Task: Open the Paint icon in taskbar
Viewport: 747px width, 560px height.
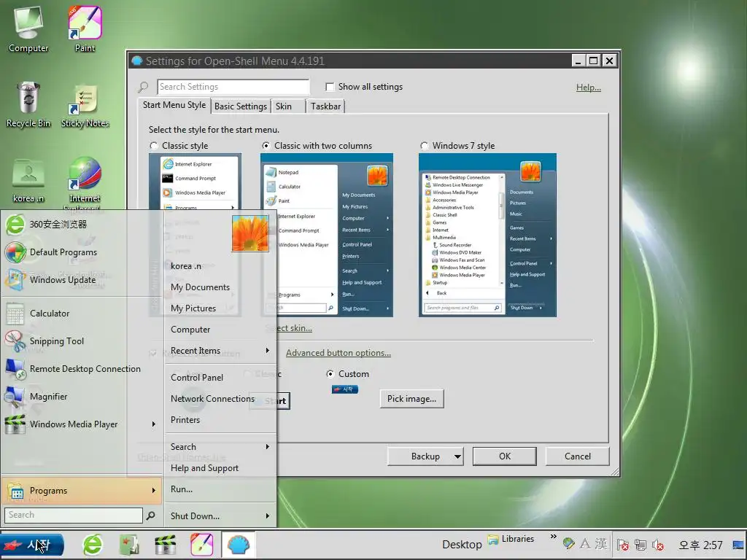Action: [202, 544]
